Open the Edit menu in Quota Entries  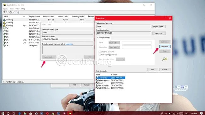point(12,9)
